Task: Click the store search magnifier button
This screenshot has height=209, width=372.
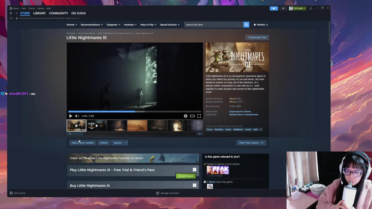Action: coord(246,25)
